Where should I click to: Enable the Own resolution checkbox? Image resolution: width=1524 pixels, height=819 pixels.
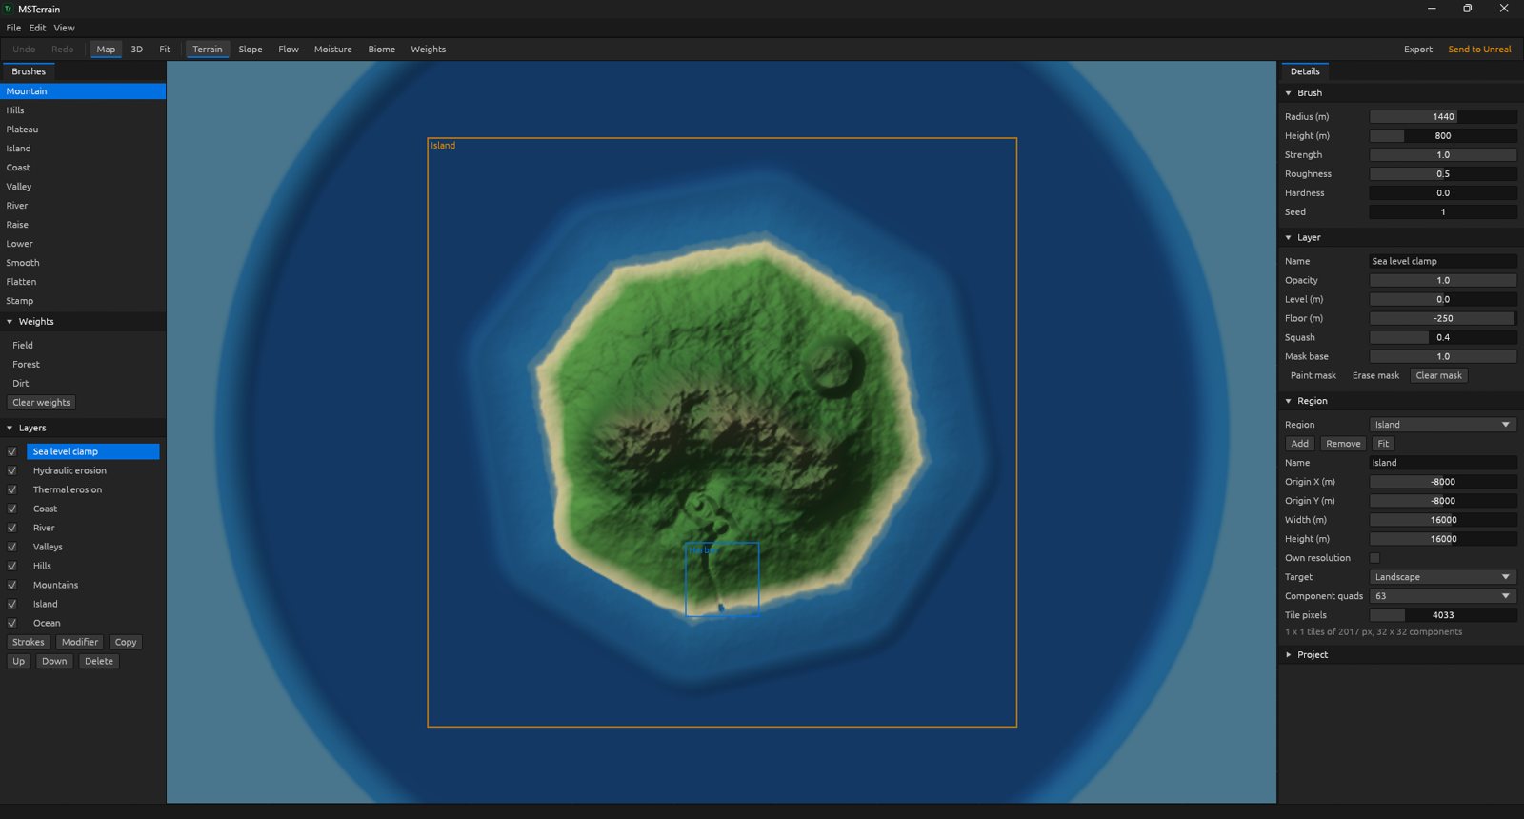(1374, 558)
